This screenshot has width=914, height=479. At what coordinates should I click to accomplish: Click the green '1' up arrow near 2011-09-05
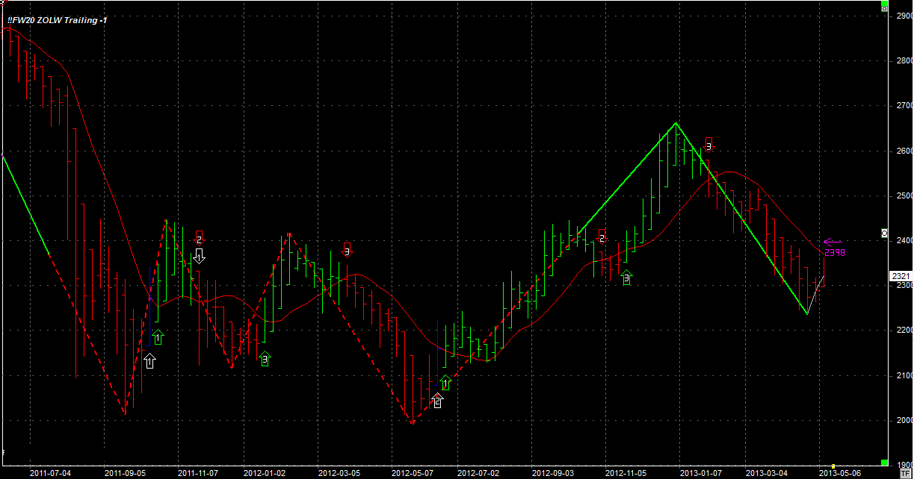pos(158,337)
